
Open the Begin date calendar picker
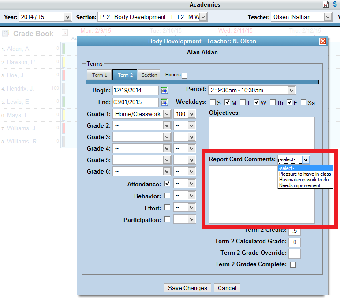164,91
